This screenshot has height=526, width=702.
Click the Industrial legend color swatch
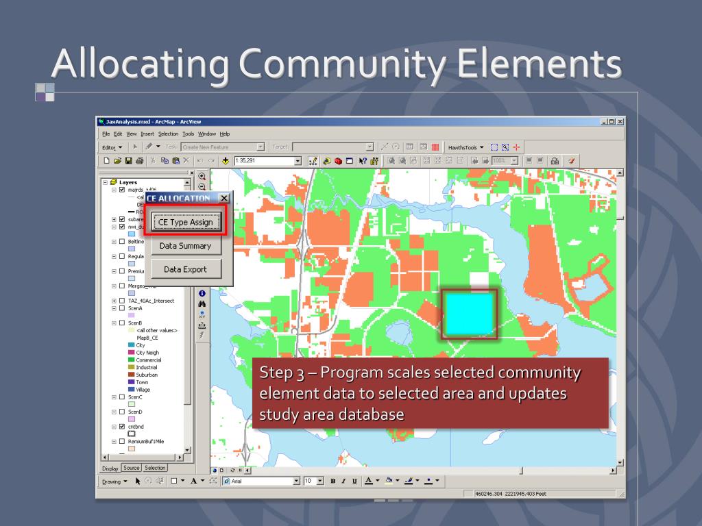click(x=131, y=367)
